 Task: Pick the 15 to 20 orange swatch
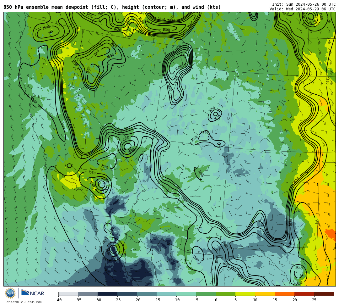click(285, 294)
